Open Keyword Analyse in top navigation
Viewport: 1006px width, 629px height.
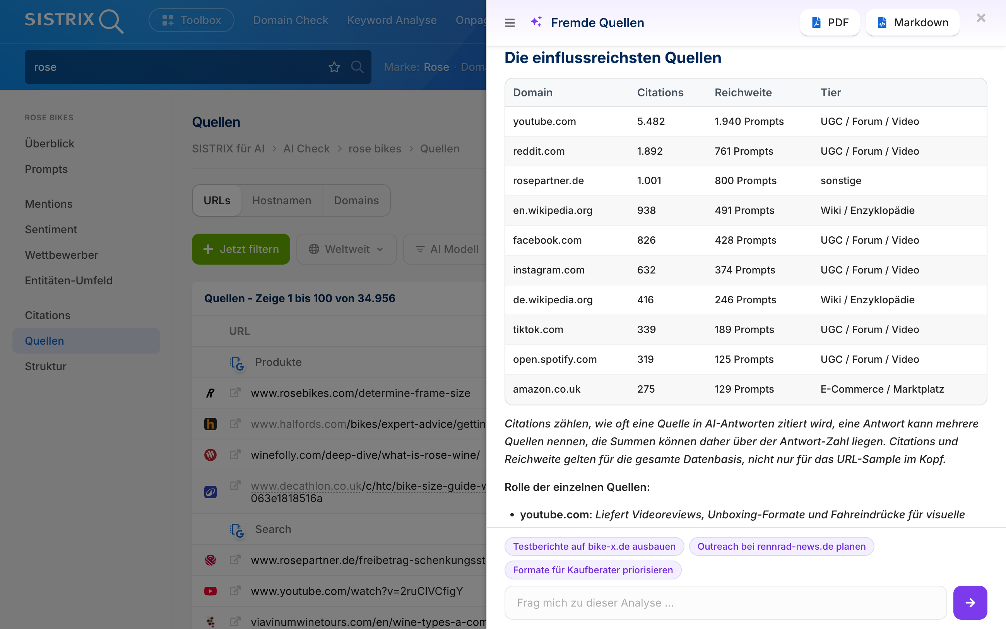pyautogui.click(x=392, y=20)
